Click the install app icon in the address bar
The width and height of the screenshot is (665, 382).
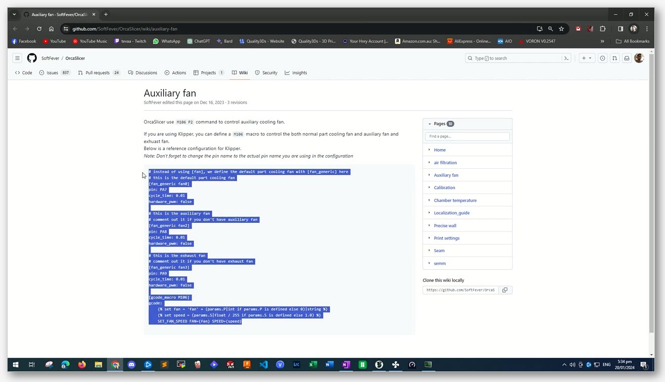pos(540,29)
